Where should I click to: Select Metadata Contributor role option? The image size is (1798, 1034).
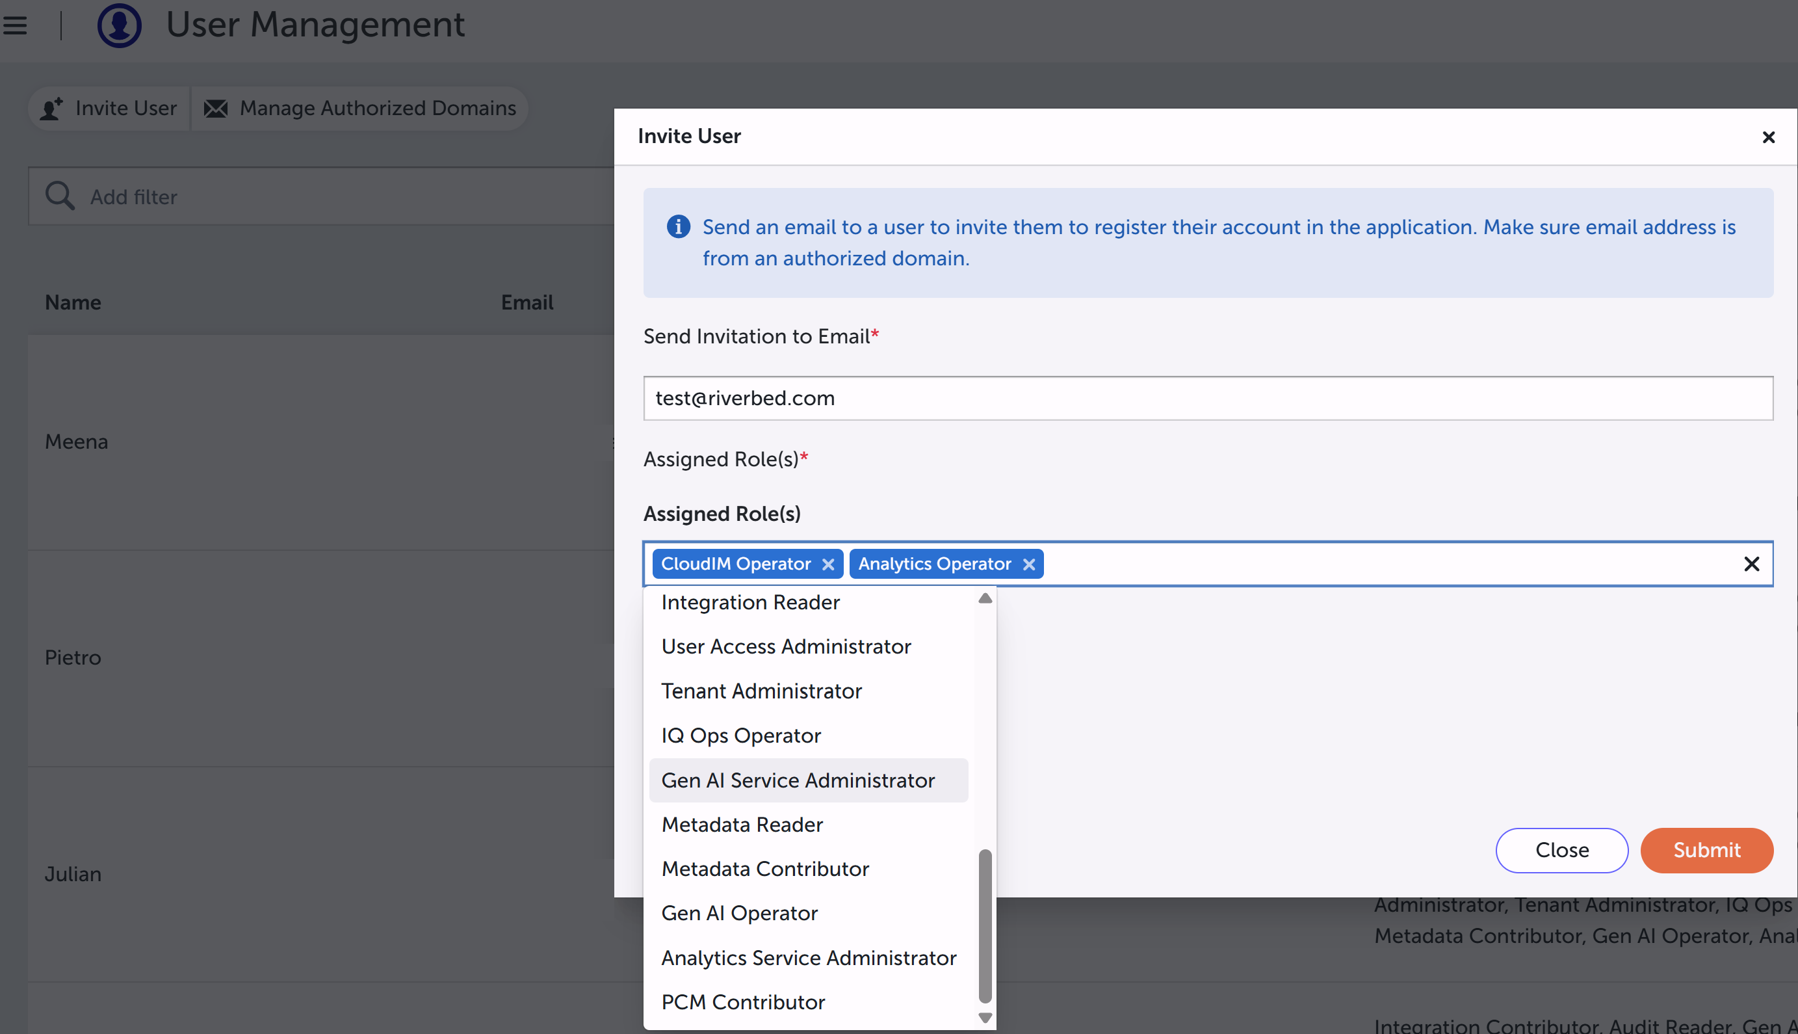(x=809, y=869)
